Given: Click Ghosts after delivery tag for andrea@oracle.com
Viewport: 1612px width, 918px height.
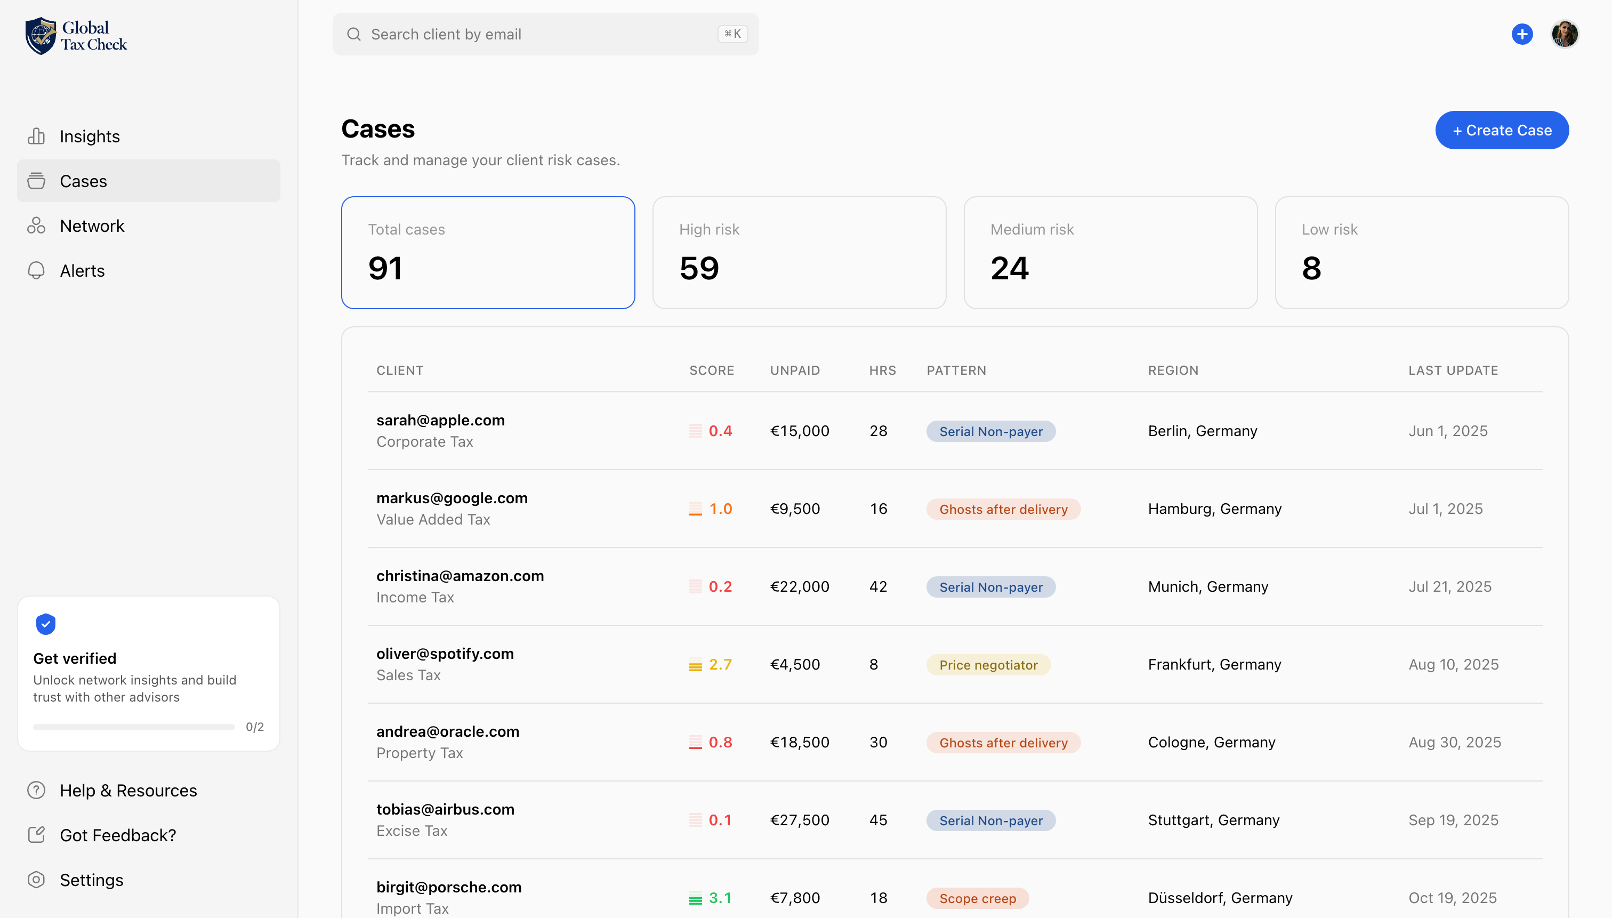Looking at the screenshot, I should (1003, 743).
